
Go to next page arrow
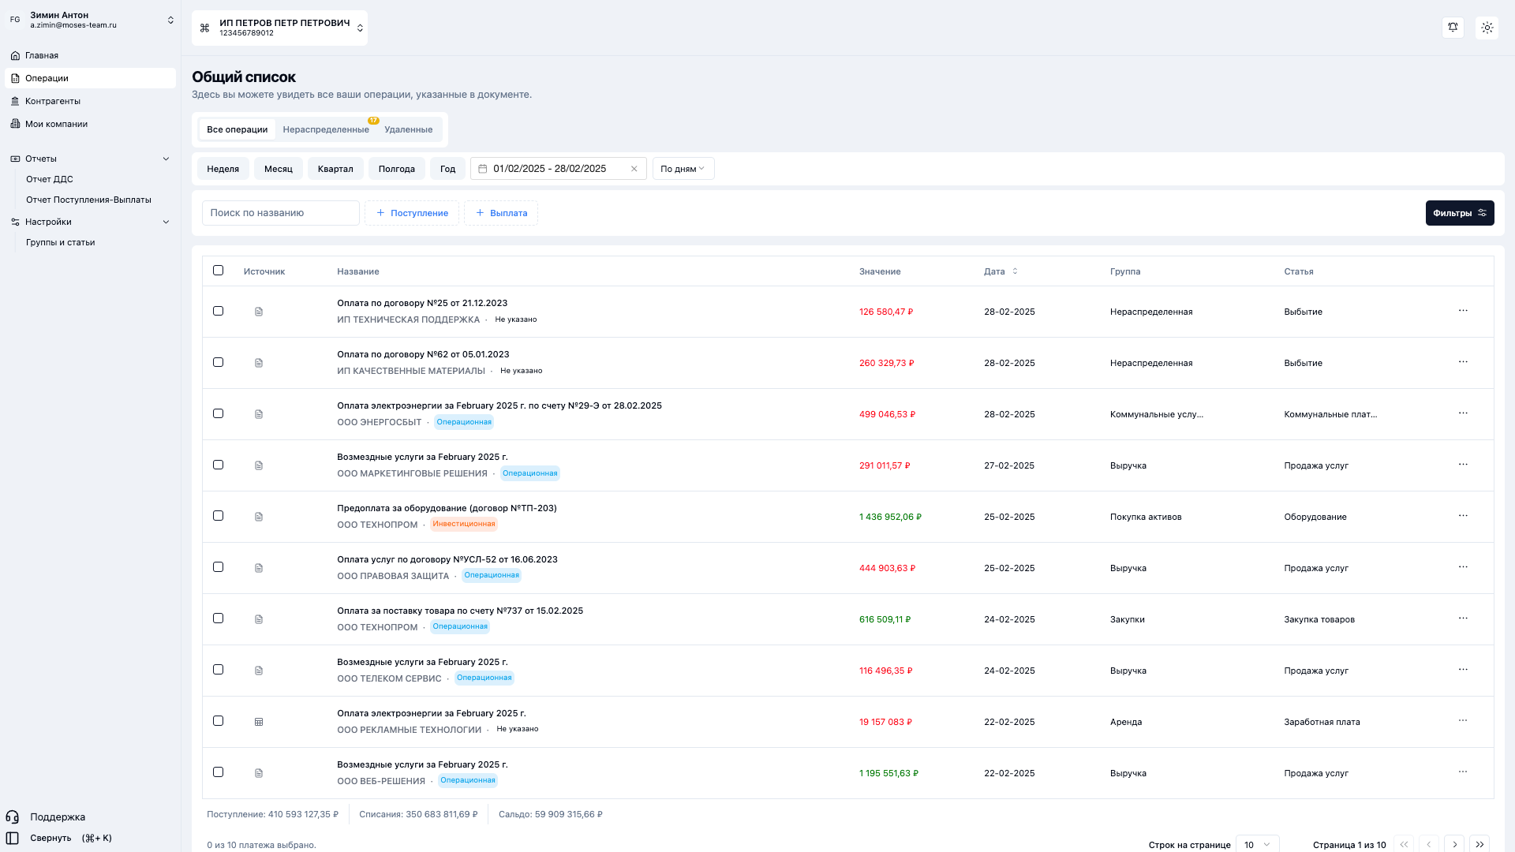tap(1454, 844)
